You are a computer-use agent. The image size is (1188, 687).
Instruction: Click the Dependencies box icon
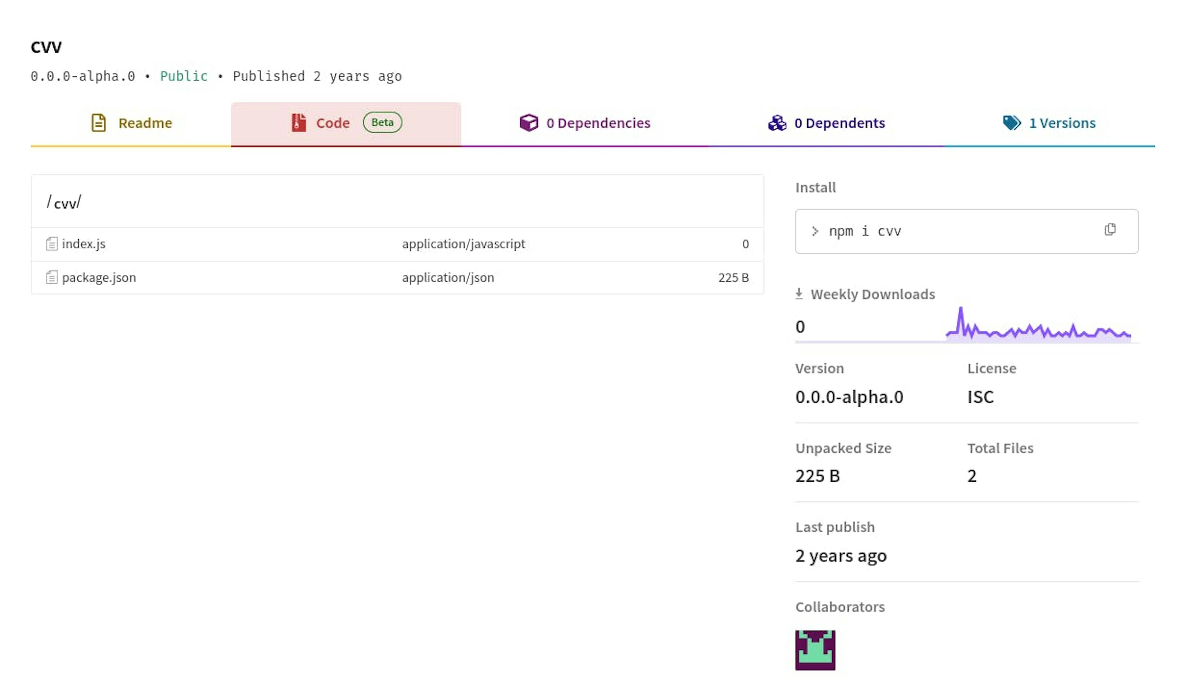(x=528, y=123)
